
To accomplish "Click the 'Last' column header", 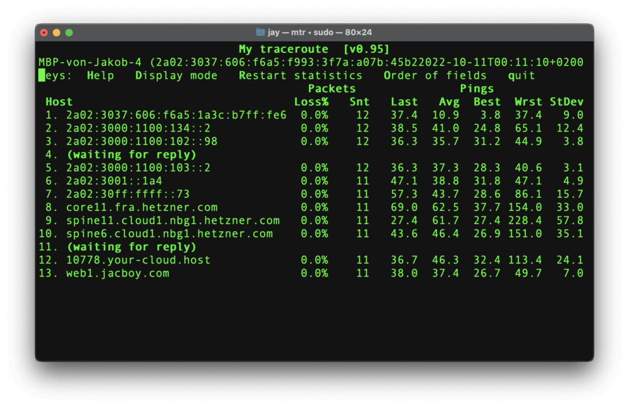I will [x=404, y=102].
